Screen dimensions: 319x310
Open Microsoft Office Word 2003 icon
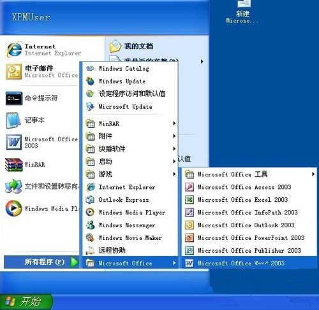(189, 264)
